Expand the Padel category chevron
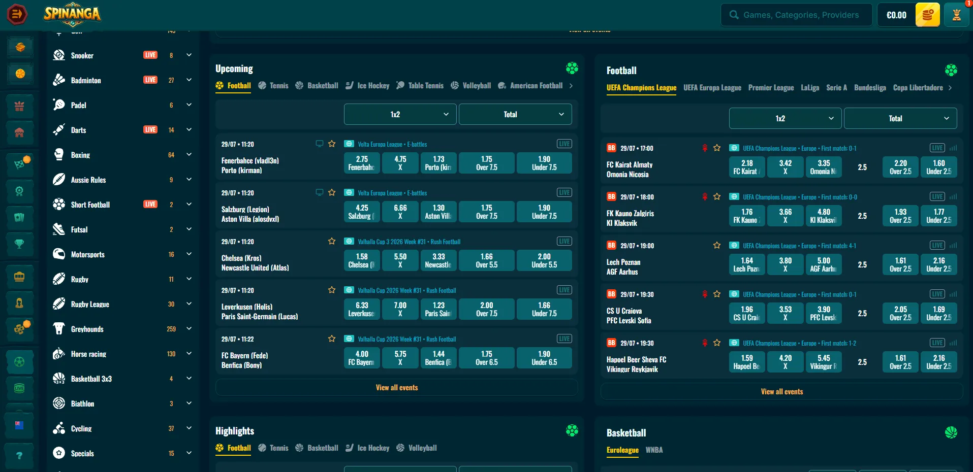Screen dimensions: 973x472 coord(189,105)
